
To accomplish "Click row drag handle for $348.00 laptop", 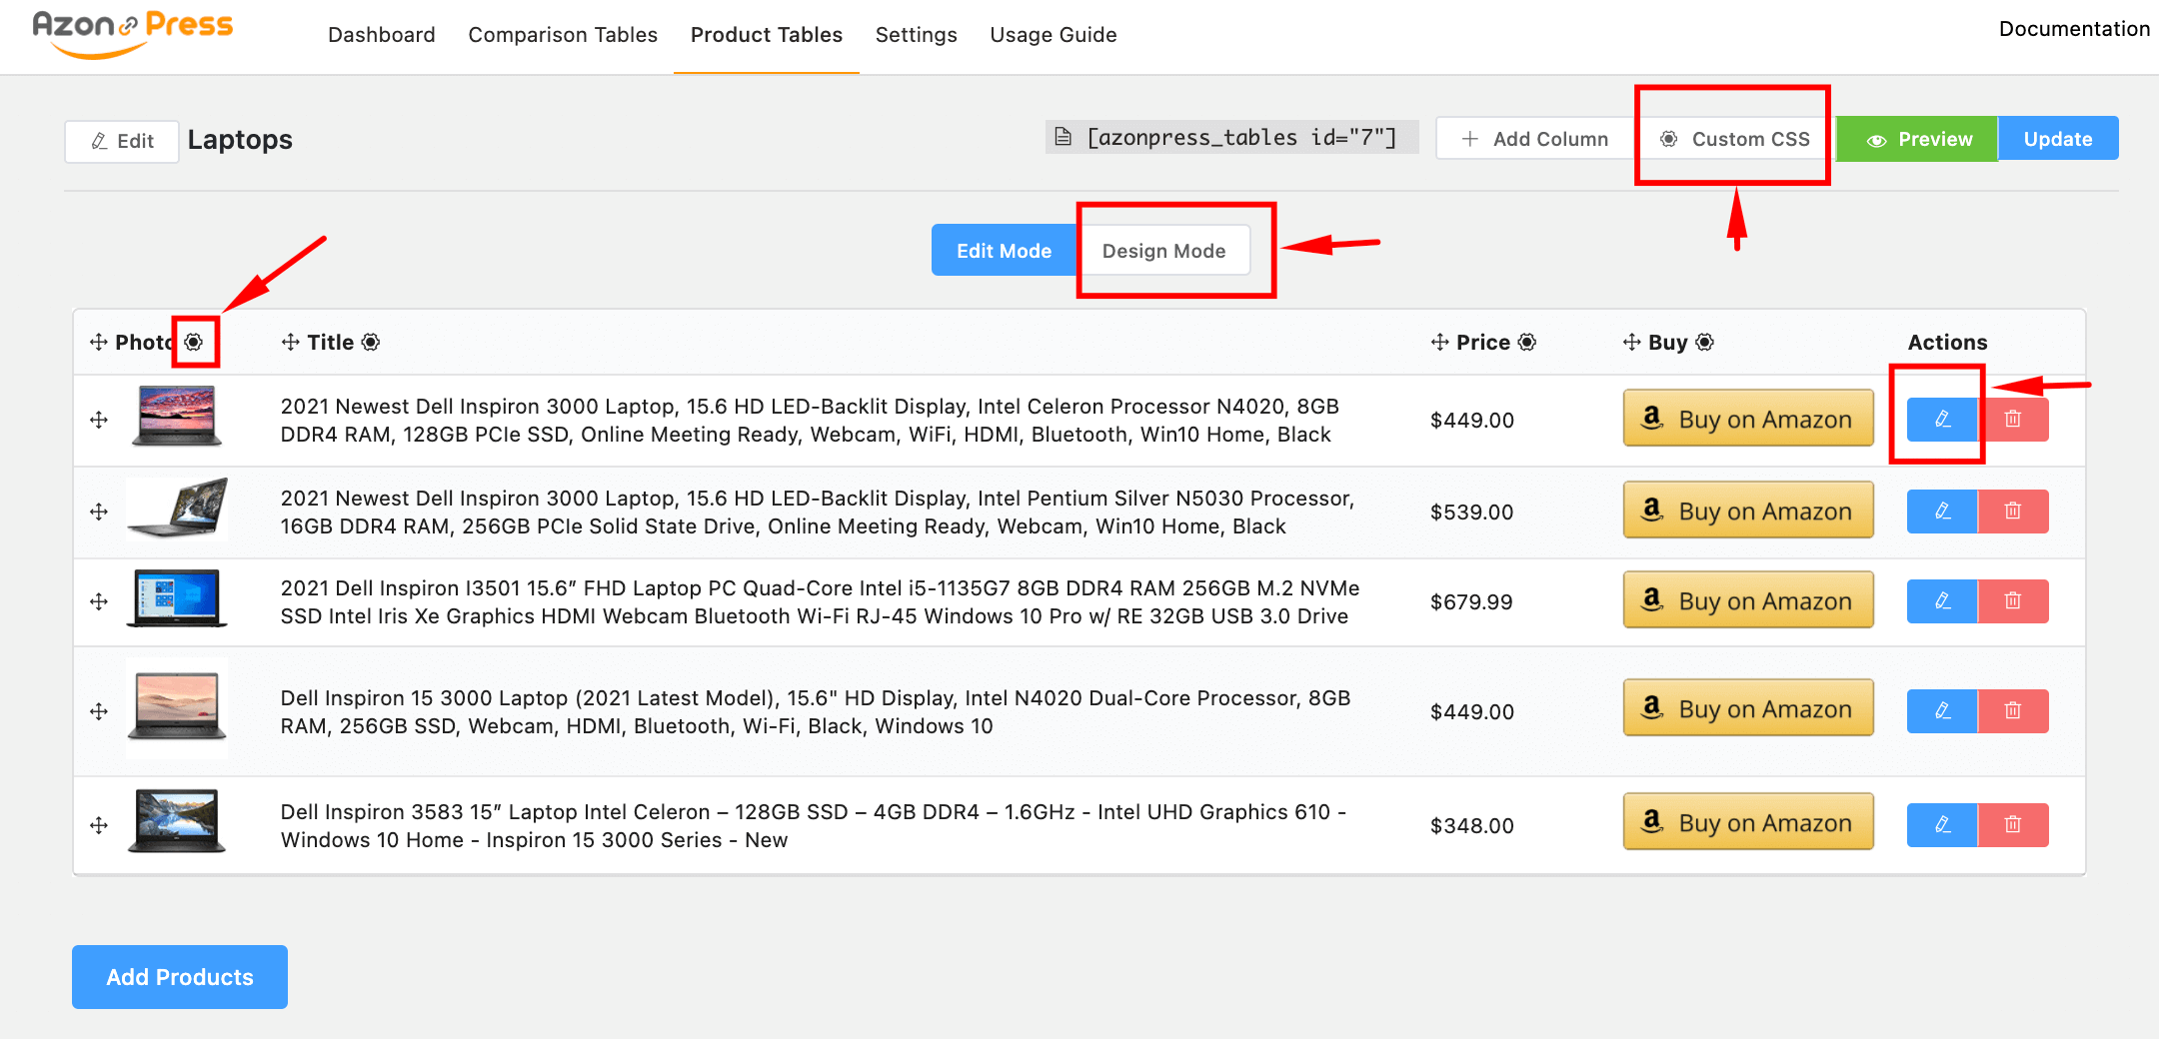I will (98, 825).
